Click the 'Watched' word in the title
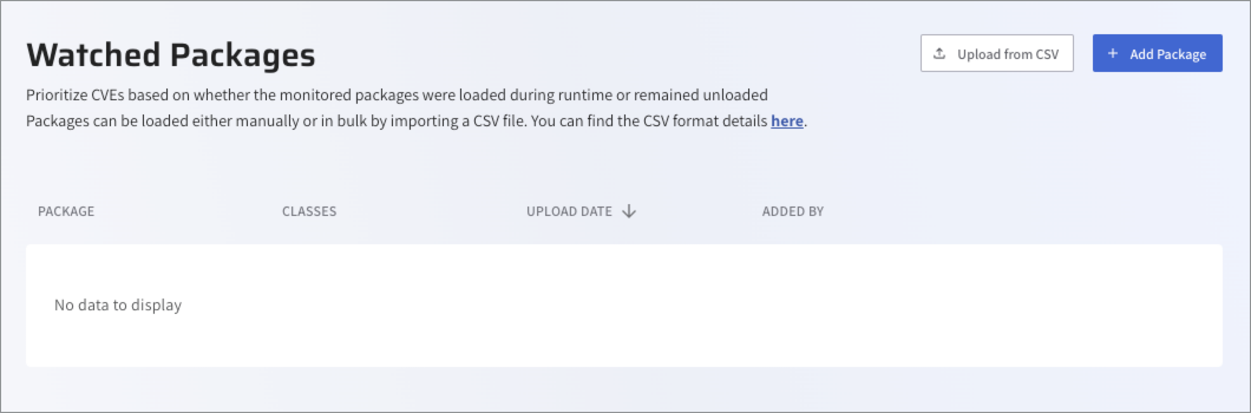Screen dimensions: 1251x413 click(x=94, y=55)
